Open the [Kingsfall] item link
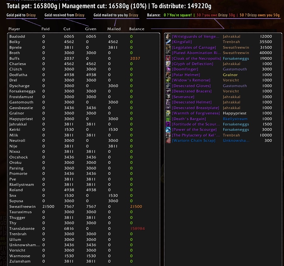This screenshot has height=266, width=284. click(x=182, y=42)
